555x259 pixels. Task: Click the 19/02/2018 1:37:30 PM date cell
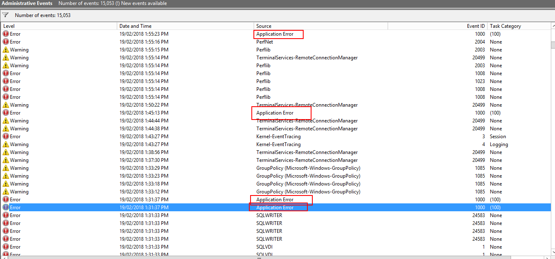click(144, 160)
